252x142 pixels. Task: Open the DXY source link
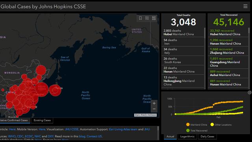point(50,136)
